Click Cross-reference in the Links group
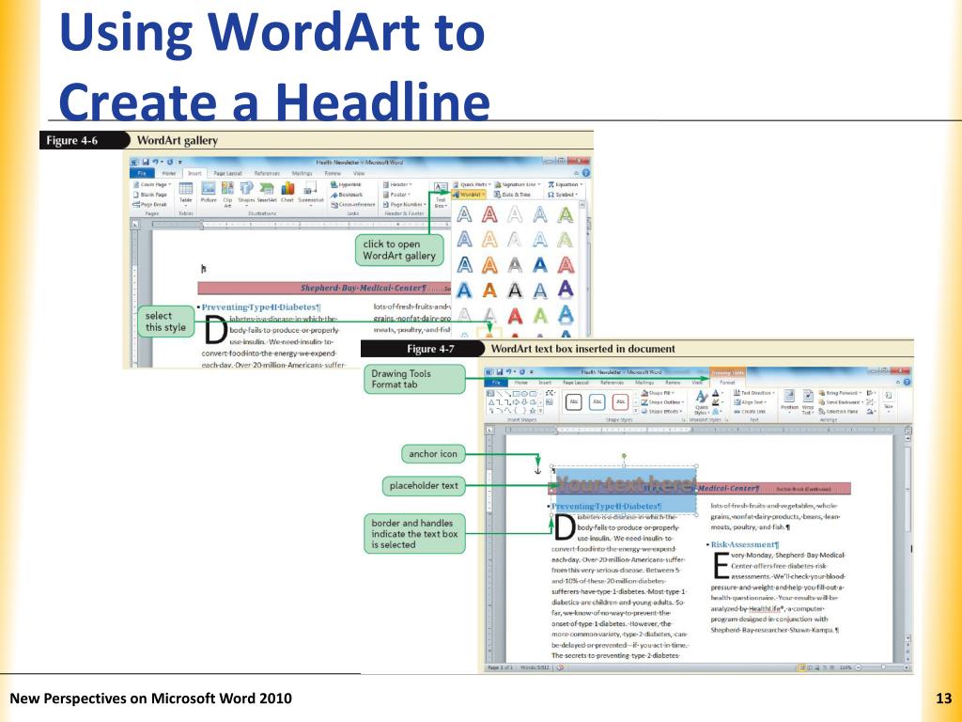 [353, 204]
